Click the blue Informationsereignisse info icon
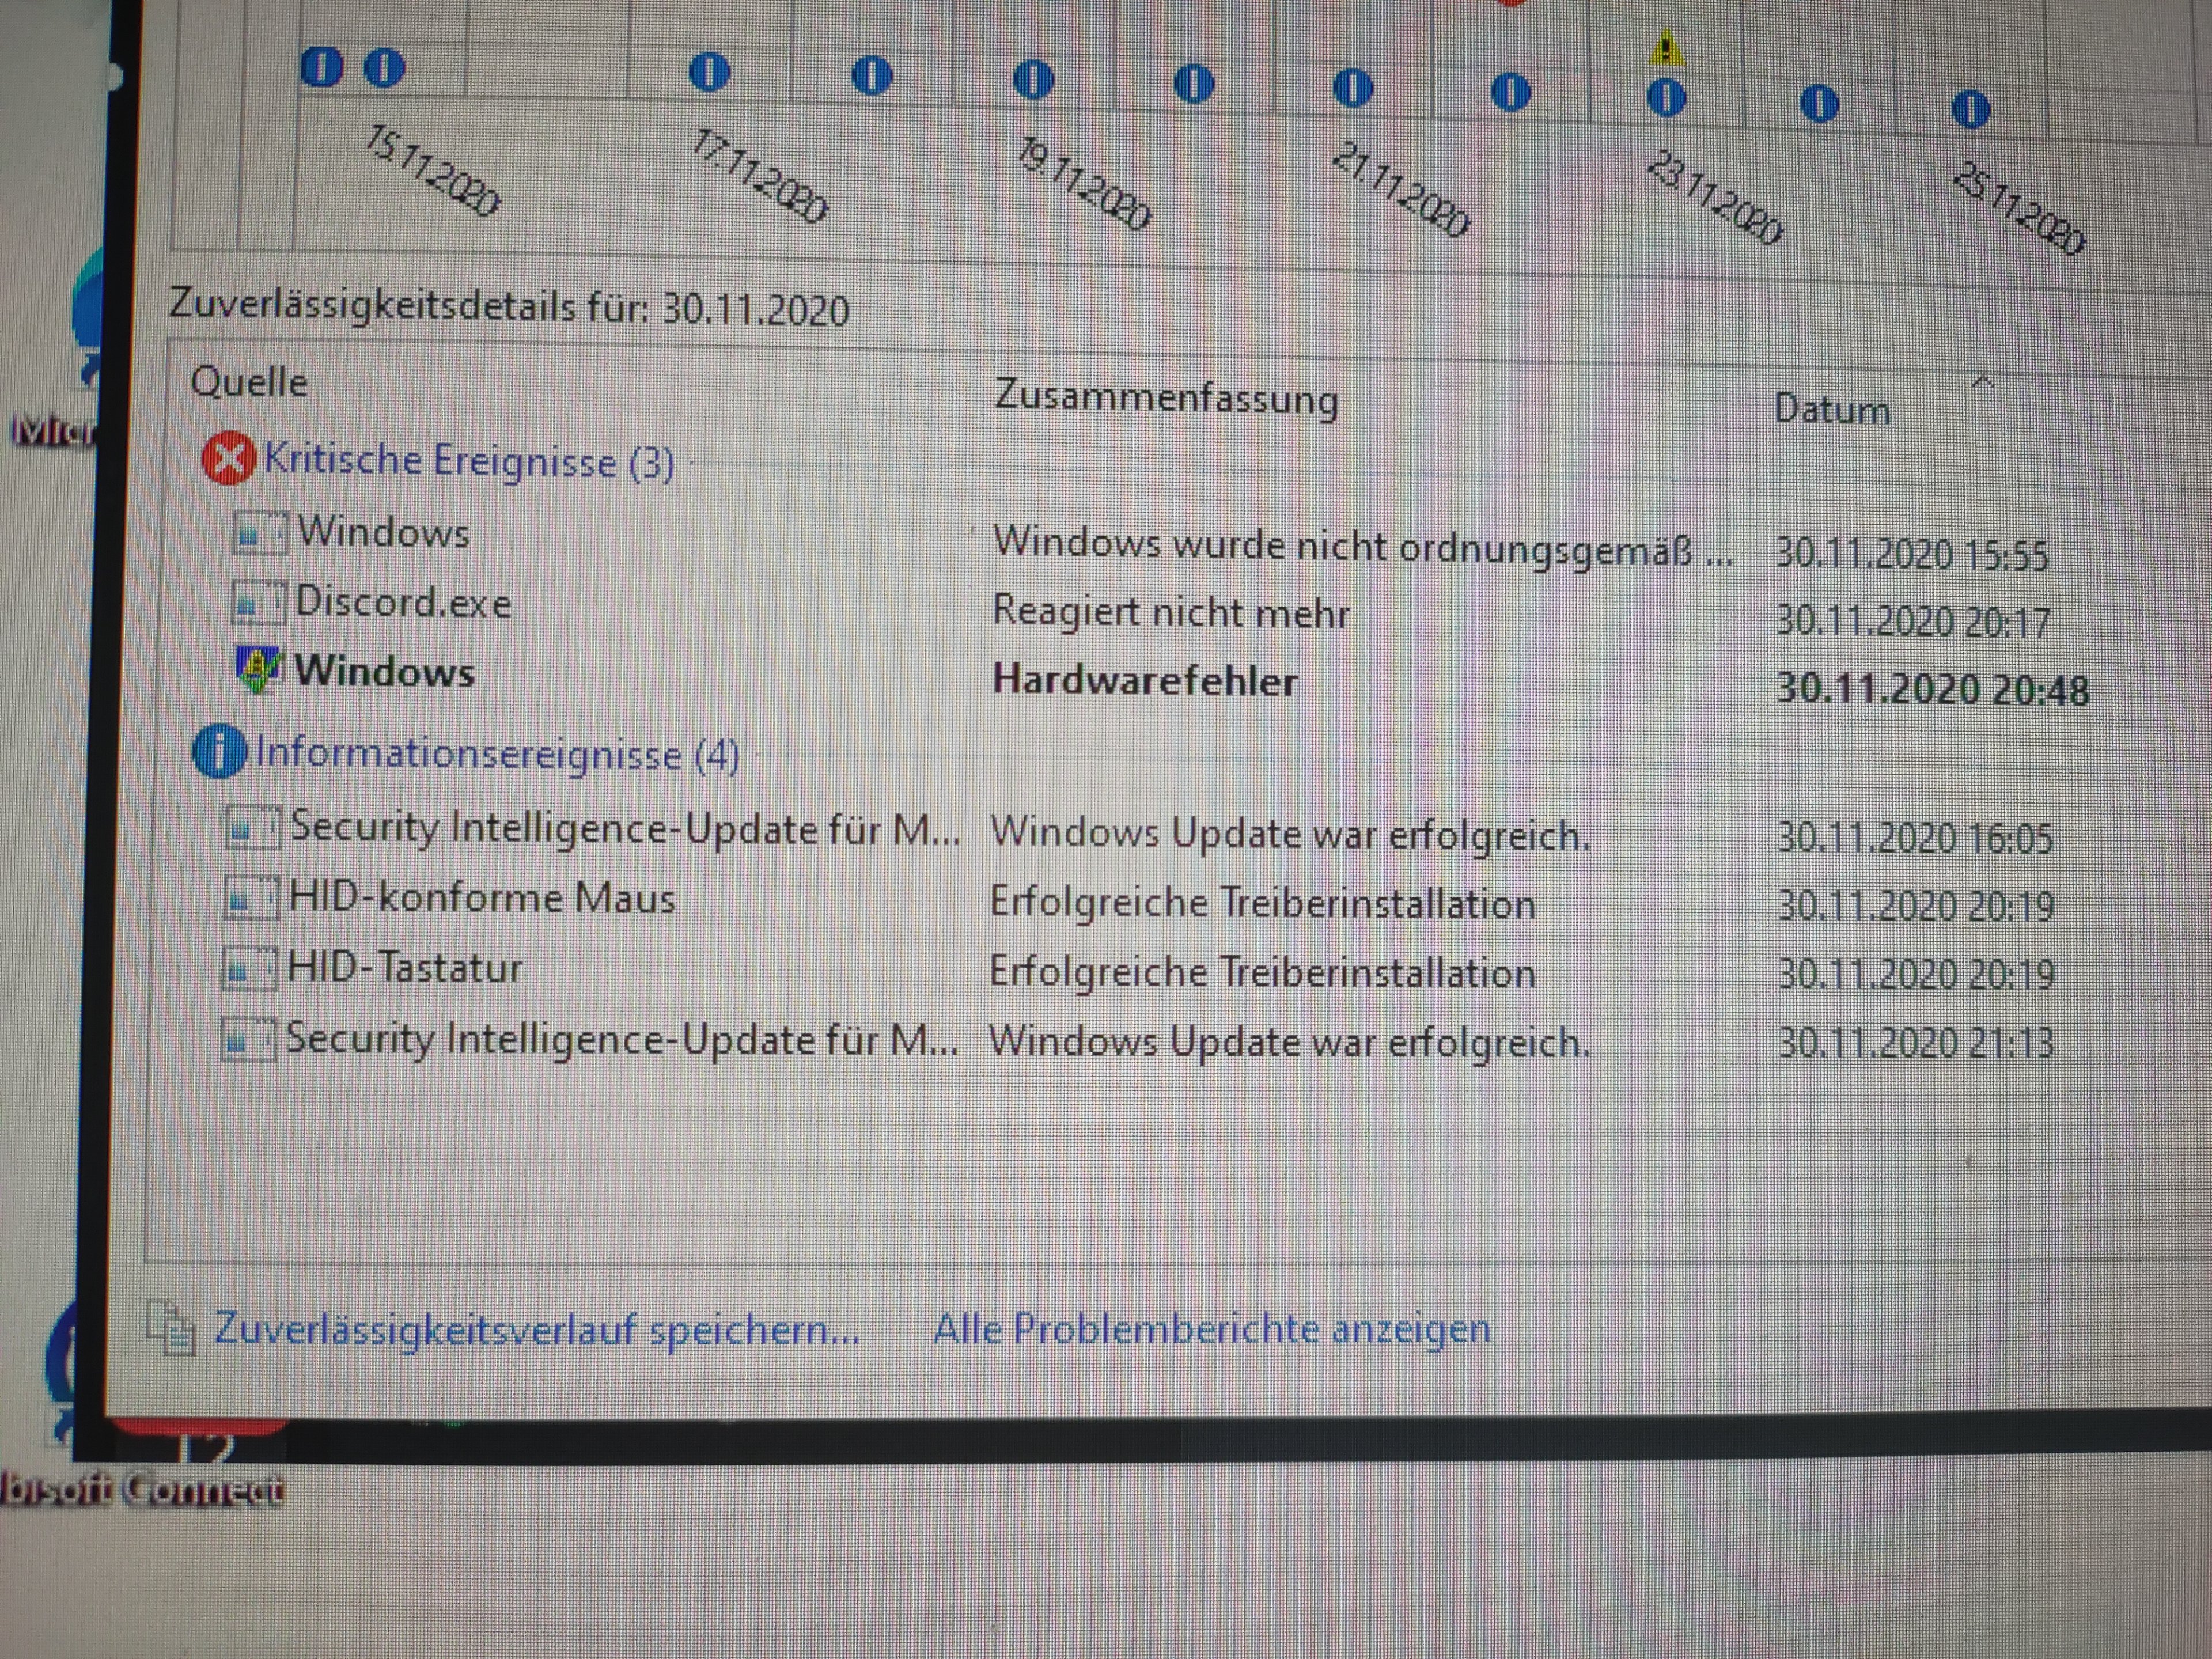The image size is (2212, 1659). (x=219, y=751)
